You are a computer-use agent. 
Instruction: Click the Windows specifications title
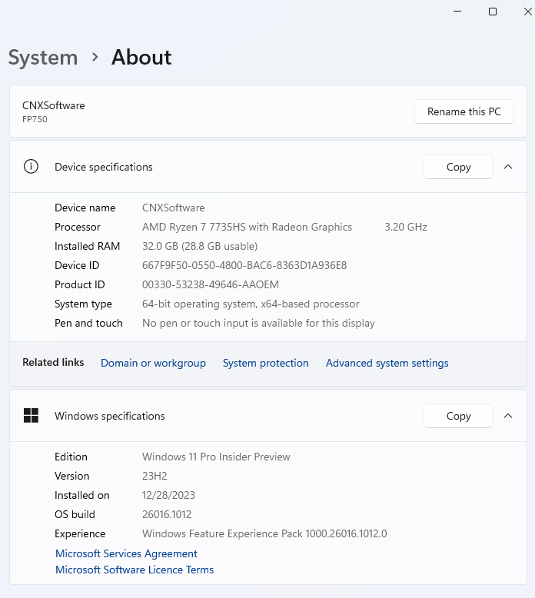109,416
